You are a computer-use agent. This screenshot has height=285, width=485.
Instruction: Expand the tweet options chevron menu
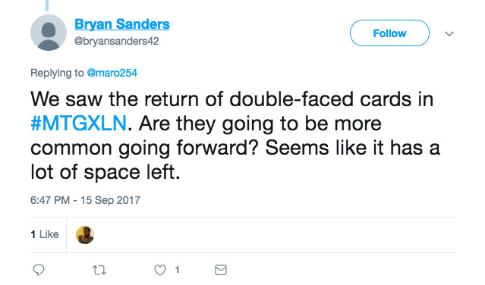449,33
